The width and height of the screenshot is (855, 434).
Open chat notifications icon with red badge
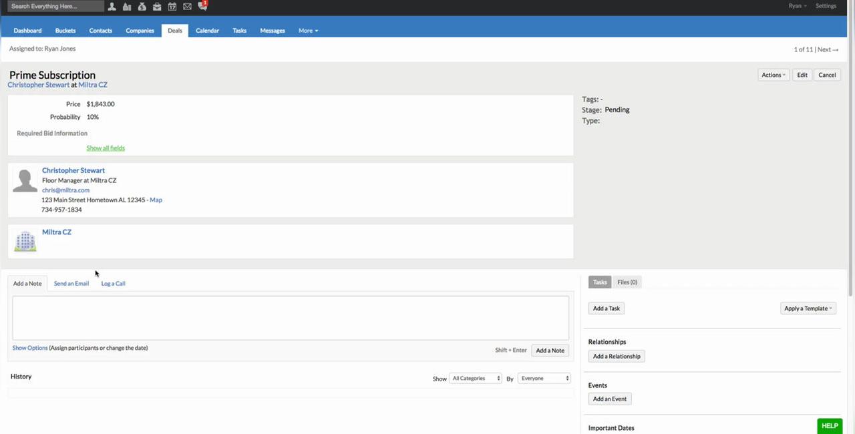(202, 6)
